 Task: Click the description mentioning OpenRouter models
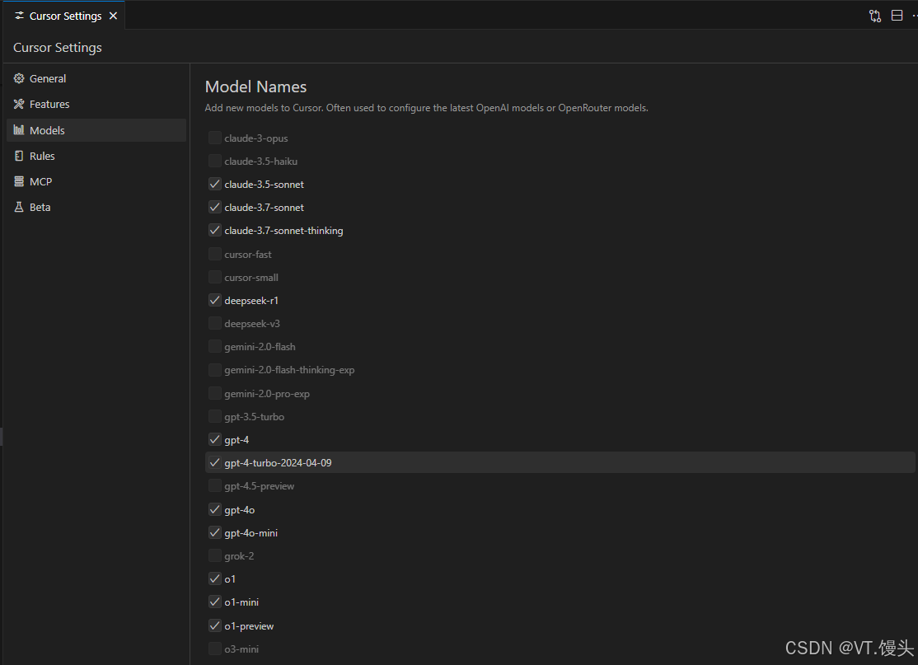coord(426,108)
